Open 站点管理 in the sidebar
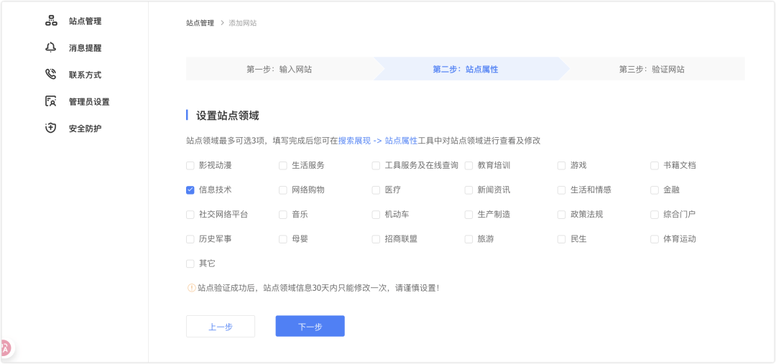Image resolution: width=776 pixels, height=364 pixels. pos(85,22)
